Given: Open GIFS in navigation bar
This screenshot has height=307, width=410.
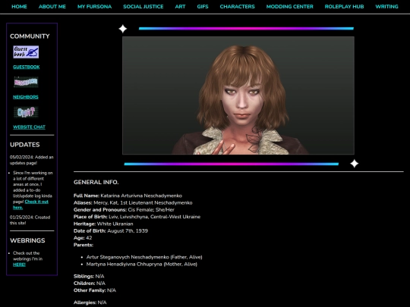Looking at the screenshot, I should coord(203,7).
